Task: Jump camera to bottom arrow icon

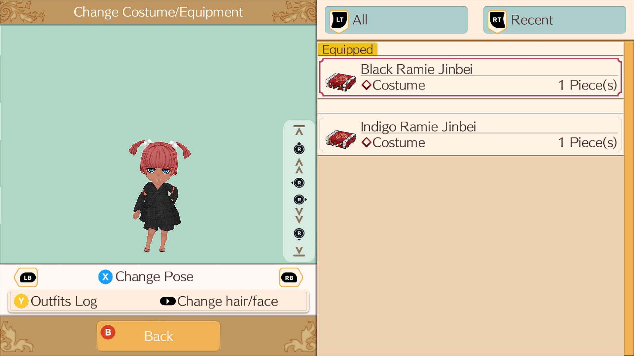Action: [x=299, y=251]
